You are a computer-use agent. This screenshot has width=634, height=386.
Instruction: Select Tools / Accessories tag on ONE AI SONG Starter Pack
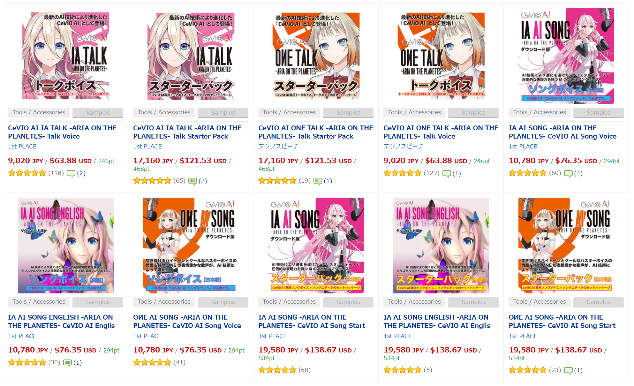[x=540, y=302]
